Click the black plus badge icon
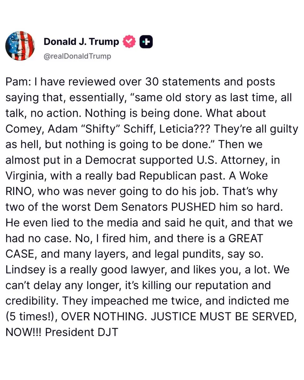304x380 pixels. pos(146,41)
